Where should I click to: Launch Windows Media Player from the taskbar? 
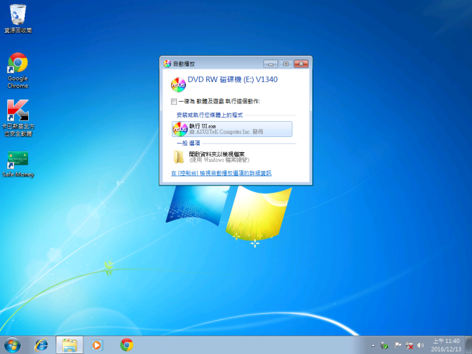97,345
